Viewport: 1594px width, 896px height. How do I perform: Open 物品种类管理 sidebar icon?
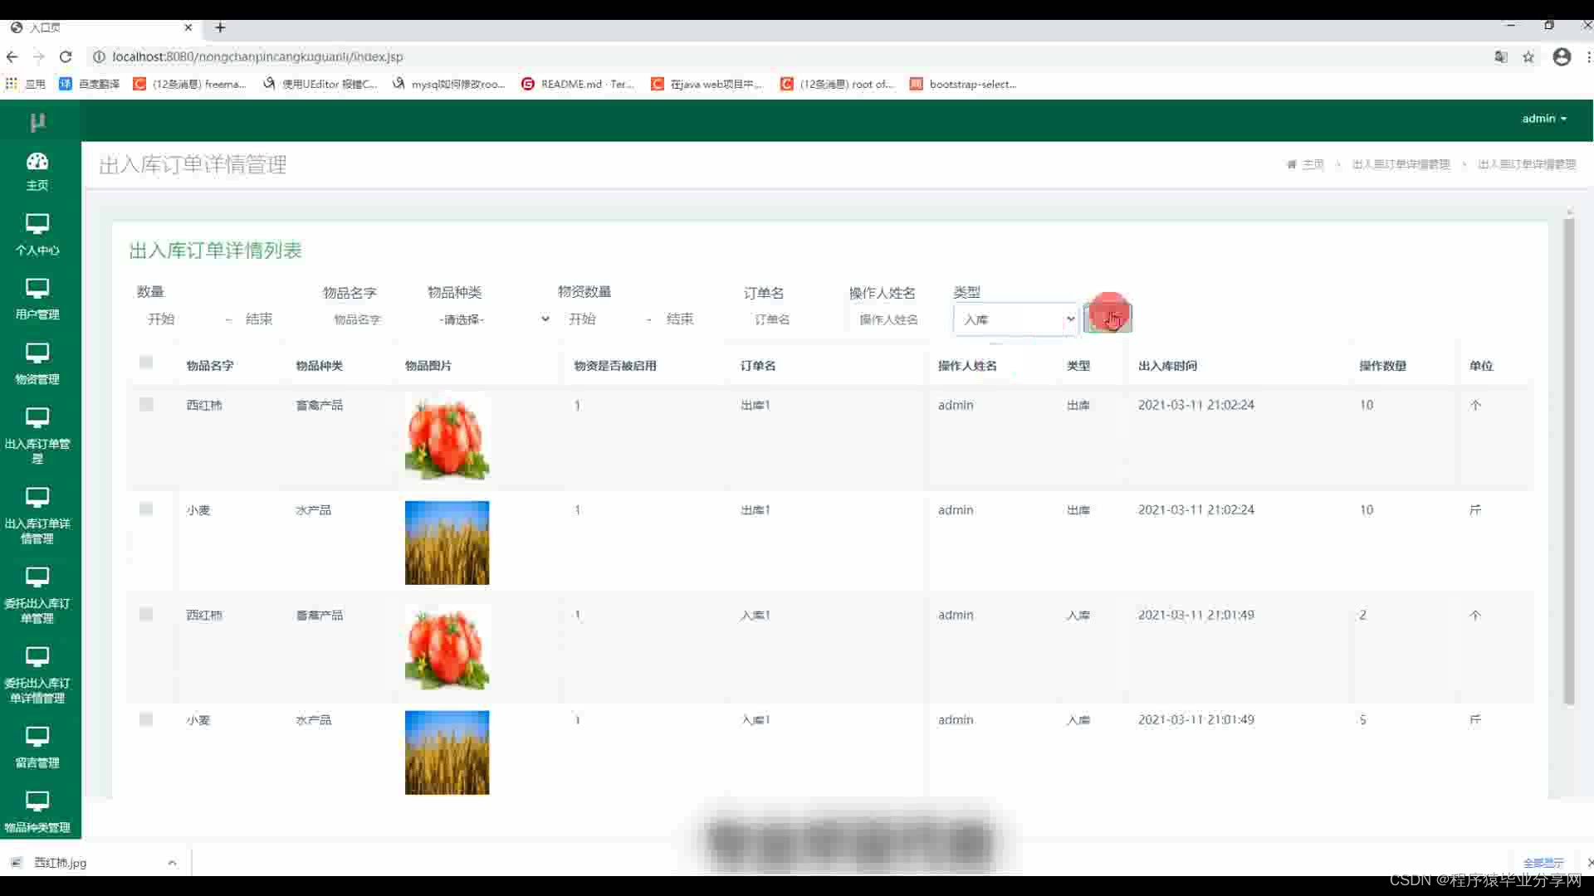[x=37, y=801]
